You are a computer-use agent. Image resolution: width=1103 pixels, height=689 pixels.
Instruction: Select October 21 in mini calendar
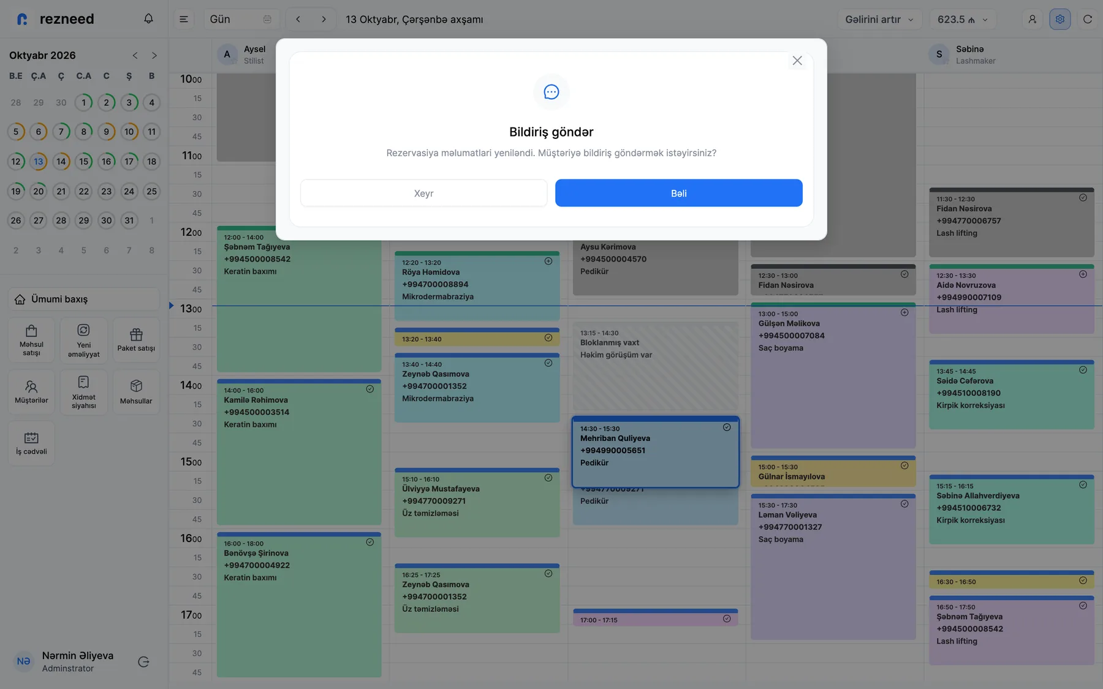click(x=61, y=192)
